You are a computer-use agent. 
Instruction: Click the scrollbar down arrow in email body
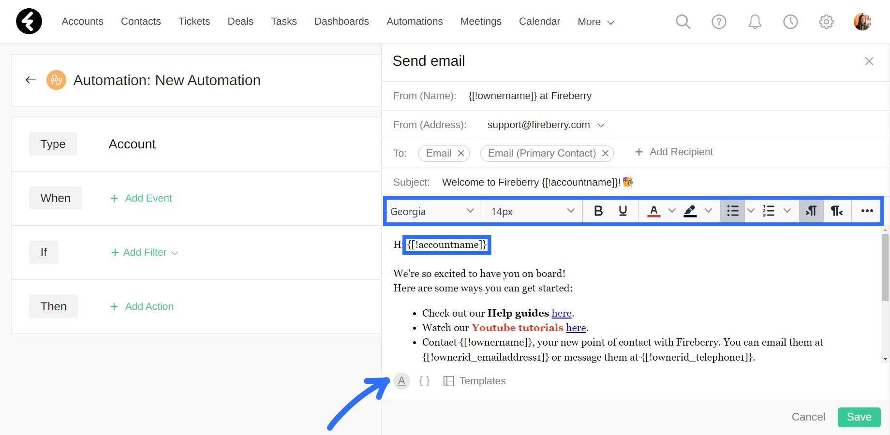point(885,359)
